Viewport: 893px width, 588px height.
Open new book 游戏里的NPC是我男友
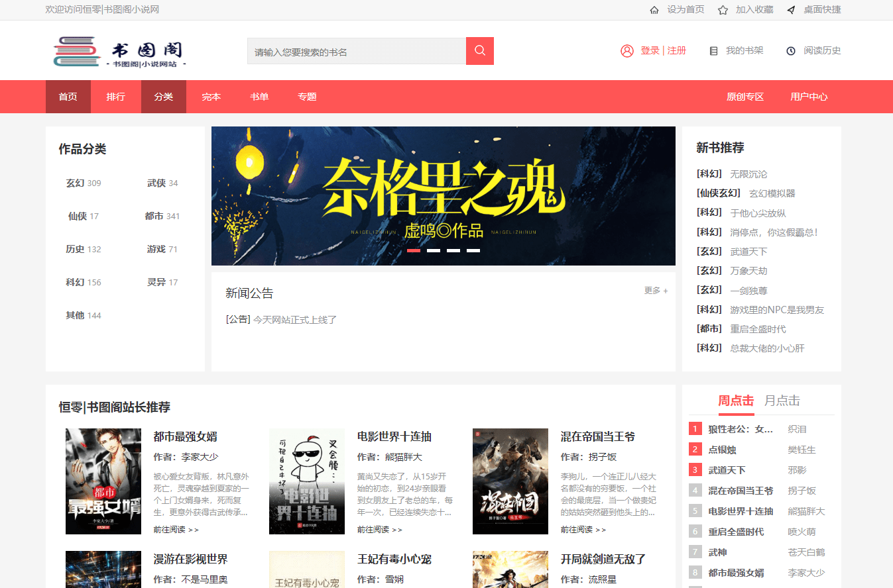777,310
